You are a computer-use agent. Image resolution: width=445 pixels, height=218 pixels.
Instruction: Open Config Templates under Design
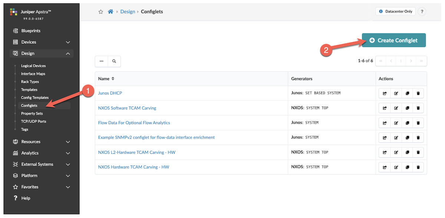tap(35, 98)
